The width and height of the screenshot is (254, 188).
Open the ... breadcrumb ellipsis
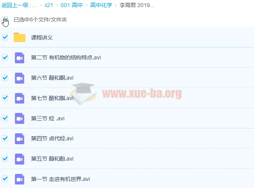[x=34, y=6]
